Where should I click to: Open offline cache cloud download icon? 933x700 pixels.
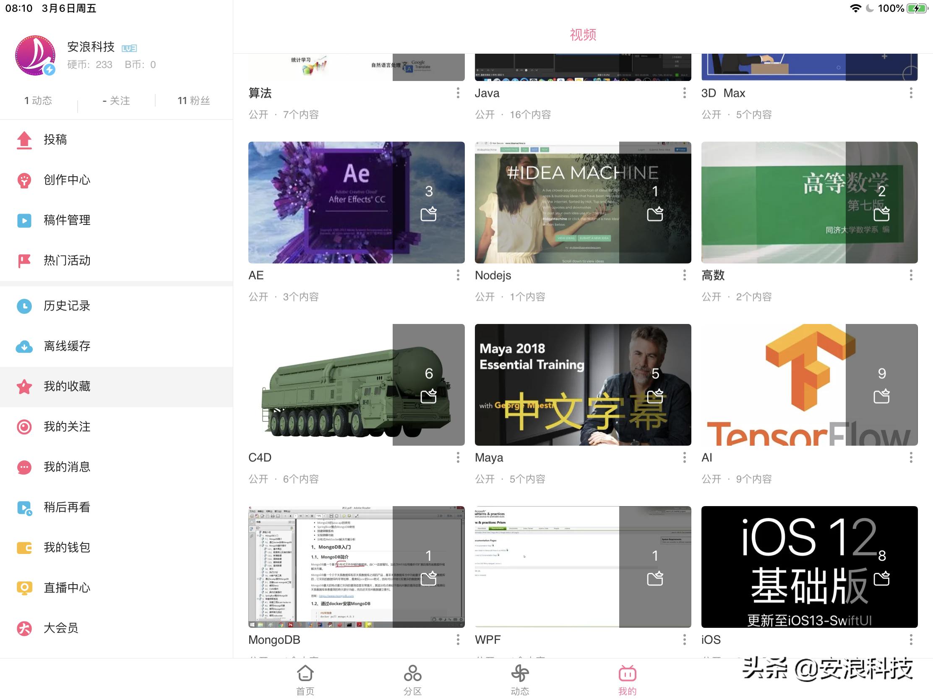[x=24, y=346]
